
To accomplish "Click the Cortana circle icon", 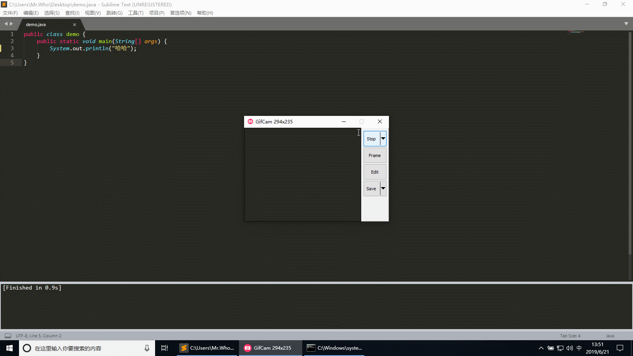I will (x=27, y=348).
